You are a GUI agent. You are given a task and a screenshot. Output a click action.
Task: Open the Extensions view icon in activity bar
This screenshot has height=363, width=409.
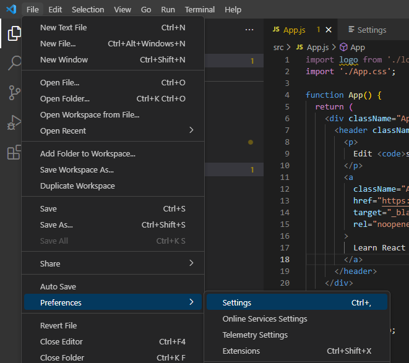(x=14, y=152)
